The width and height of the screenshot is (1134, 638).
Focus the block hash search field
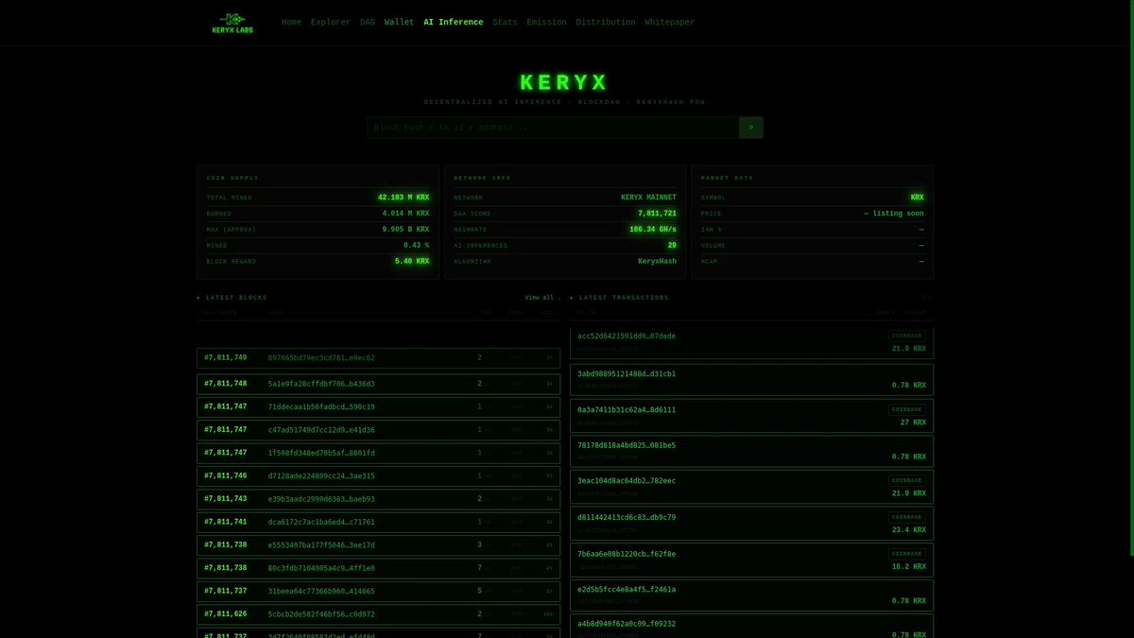(x=553, y=128)
